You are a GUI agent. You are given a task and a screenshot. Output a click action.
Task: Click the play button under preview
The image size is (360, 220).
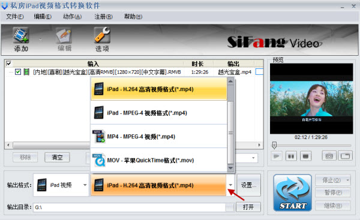click(x=277, y=156)
